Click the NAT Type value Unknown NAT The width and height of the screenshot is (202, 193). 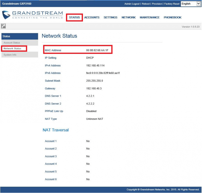tap(95, 119)
